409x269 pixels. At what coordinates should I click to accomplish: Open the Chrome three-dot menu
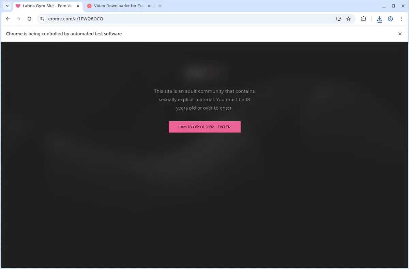click(x=401, y=19)
